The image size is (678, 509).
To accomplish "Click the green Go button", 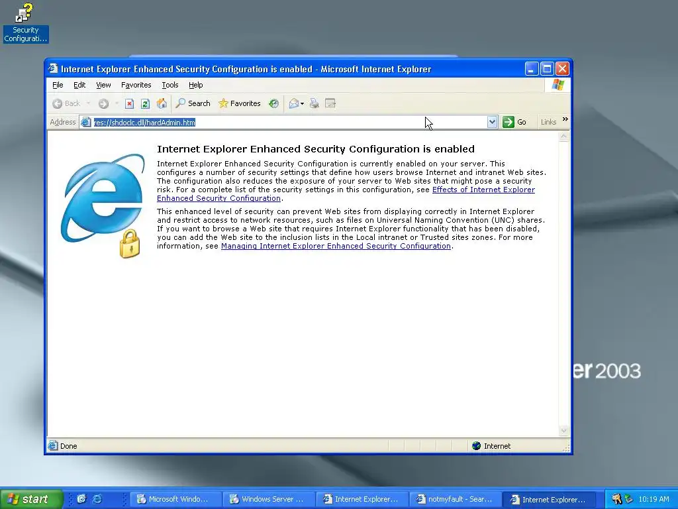I will 514,122.
